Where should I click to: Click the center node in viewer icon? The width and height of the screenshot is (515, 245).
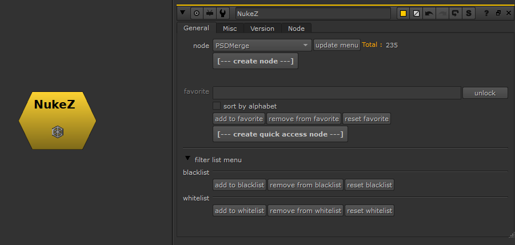(197, 13)
